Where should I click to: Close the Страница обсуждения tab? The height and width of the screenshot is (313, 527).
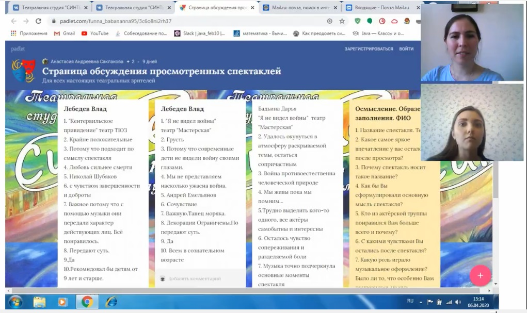252,7
